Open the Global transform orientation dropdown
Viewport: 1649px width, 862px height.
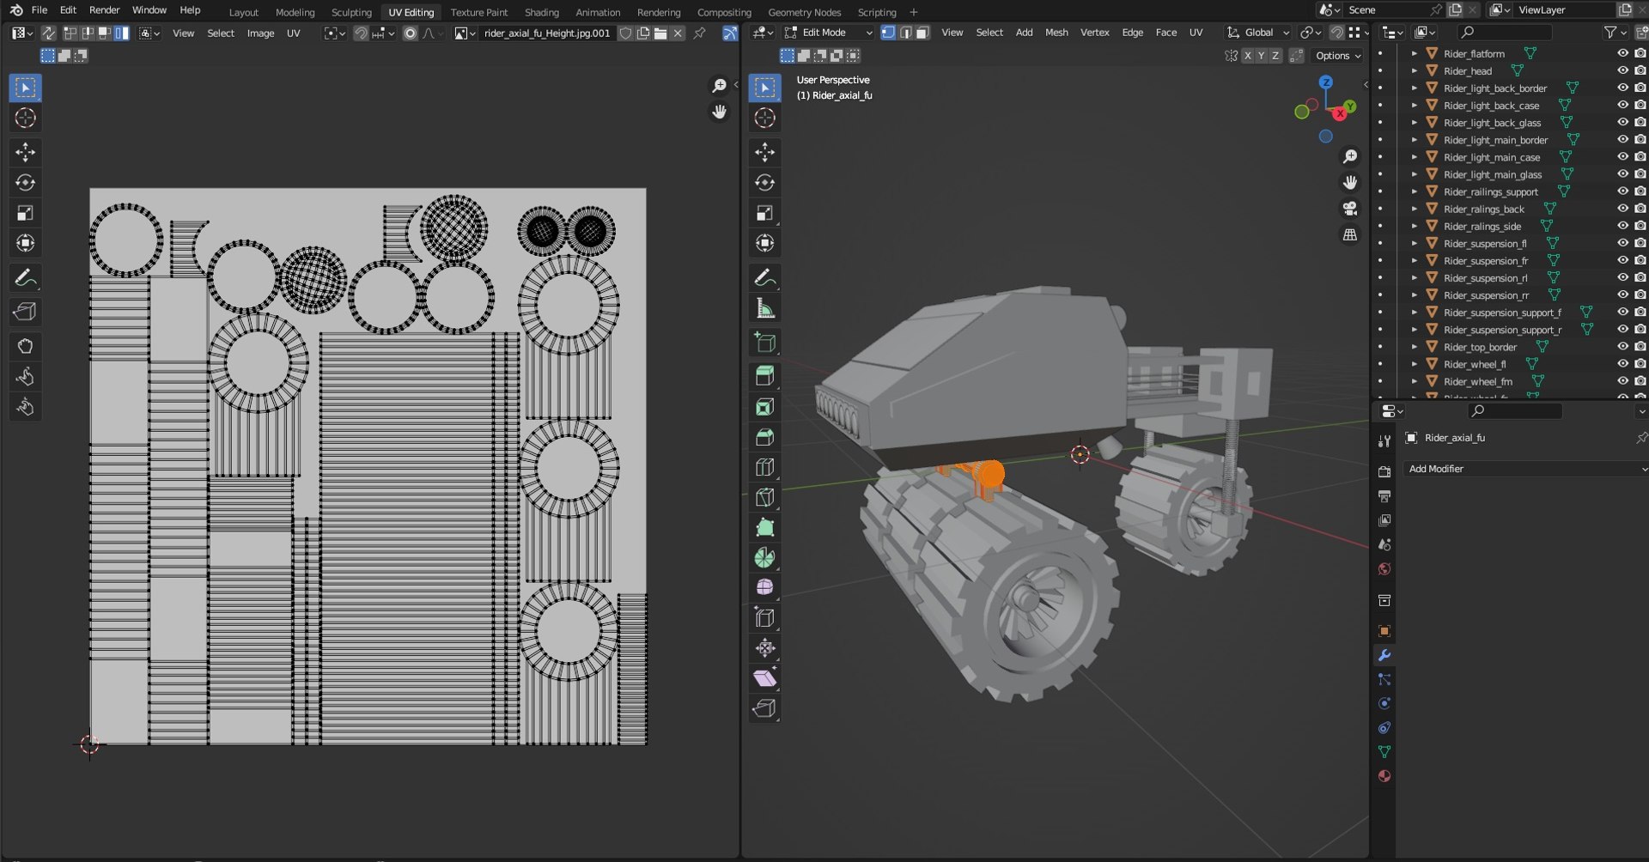pyautogui.click(x=1257, y=33)
